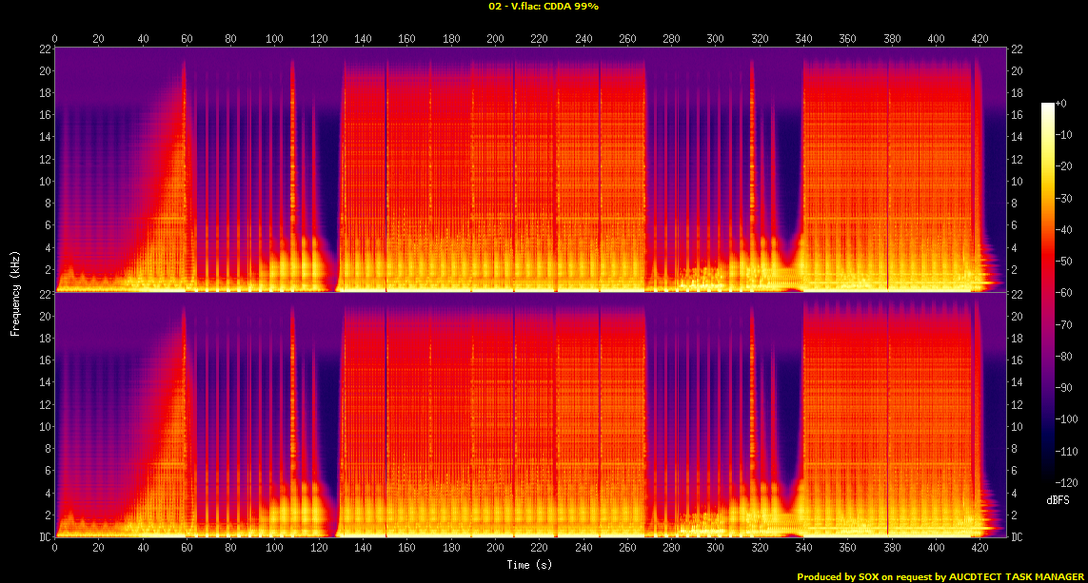
Task: Click "-30" on the dBFS scale
Action: click(1063, 198)
